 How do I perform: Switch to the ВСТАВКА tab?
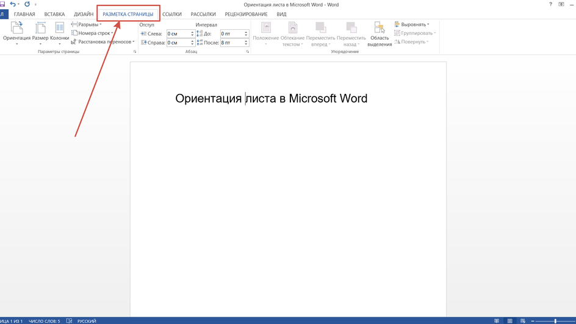point(54,14)
